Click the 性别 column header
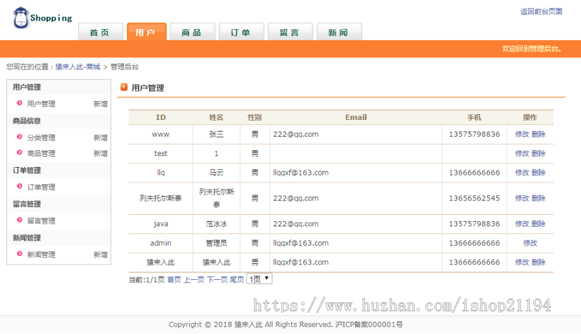Viewport: 581px width, 334px height. tap(255, 117)
